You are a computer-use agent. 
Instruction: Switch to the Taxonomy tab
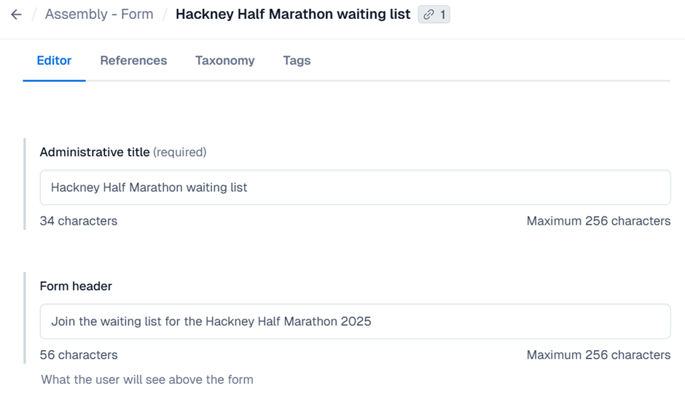(x=225, y=61)
